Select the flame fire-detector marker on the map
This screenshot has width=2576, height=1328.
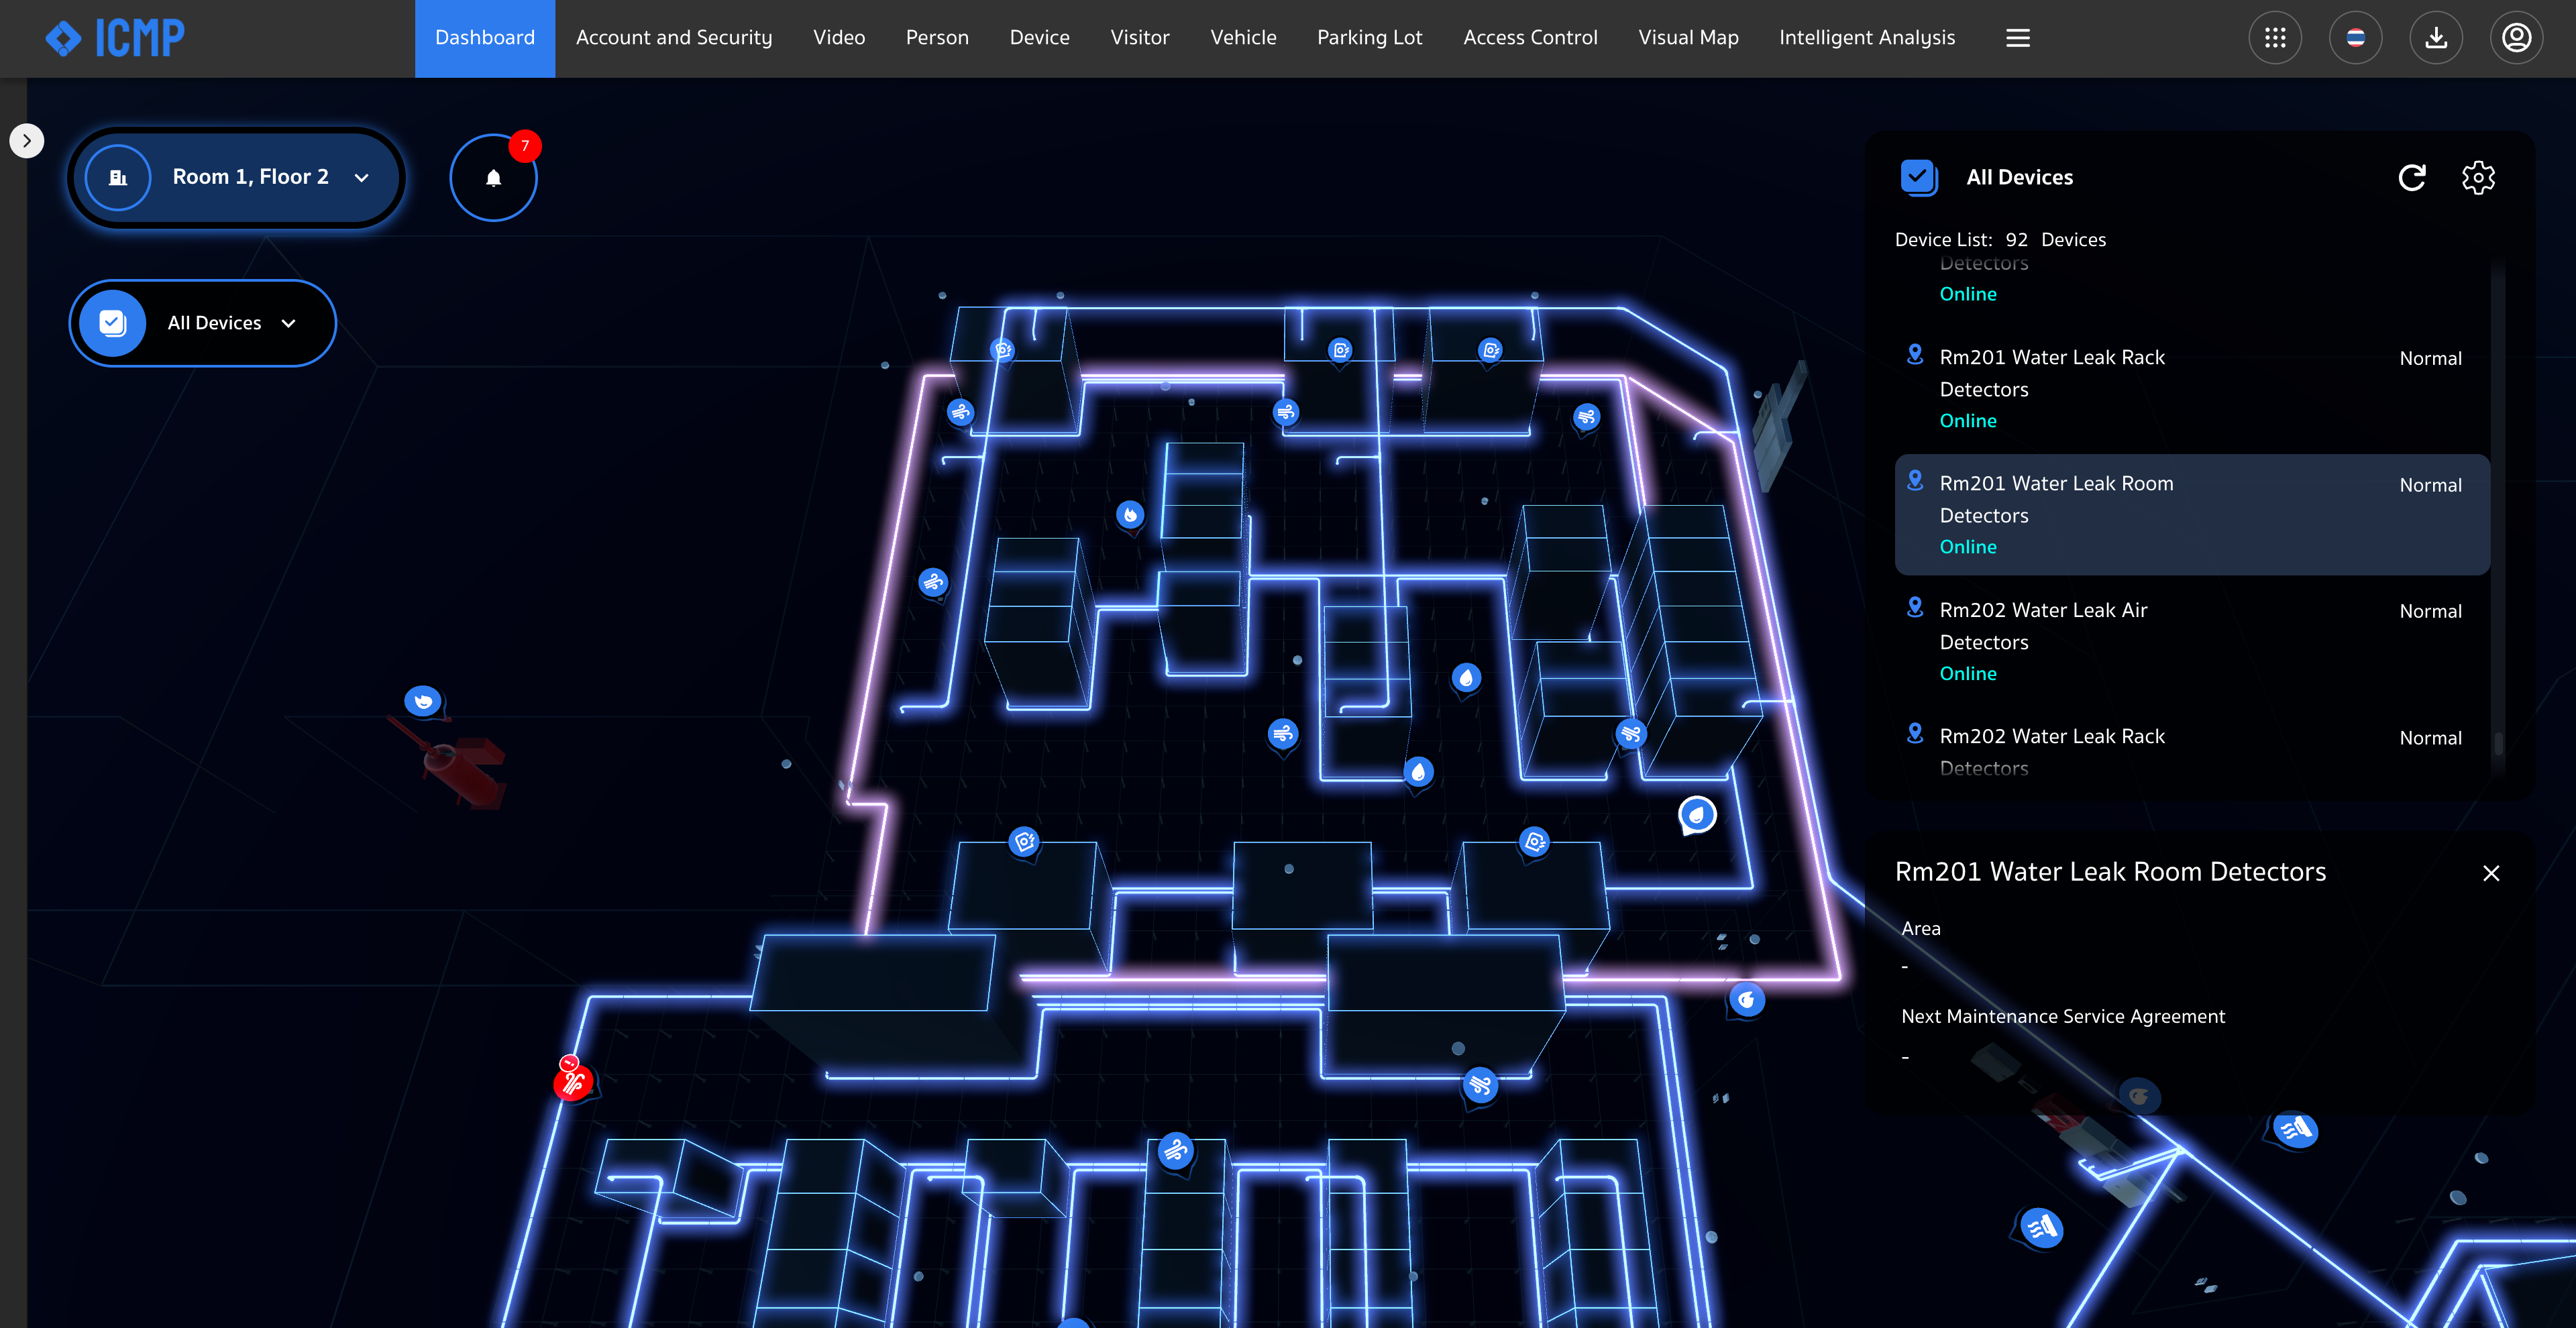pos(1130,515)
